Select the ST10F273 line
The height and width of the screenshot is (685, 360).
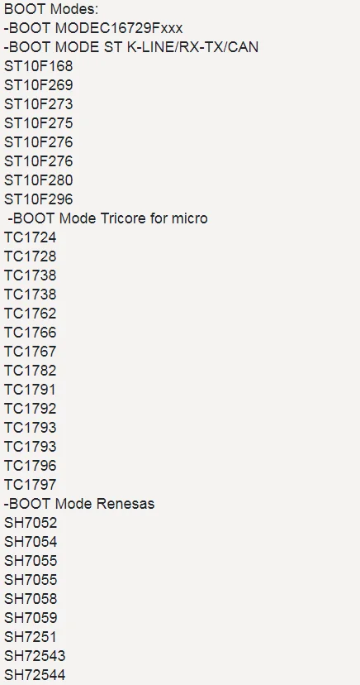(38, 104)
